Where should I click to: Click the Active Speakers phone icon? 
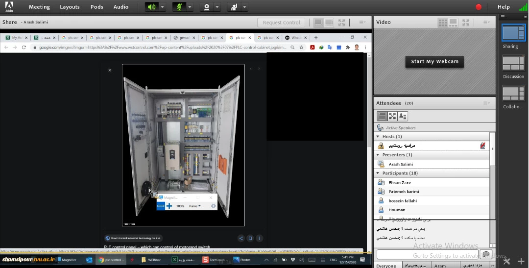coord(380,127)
